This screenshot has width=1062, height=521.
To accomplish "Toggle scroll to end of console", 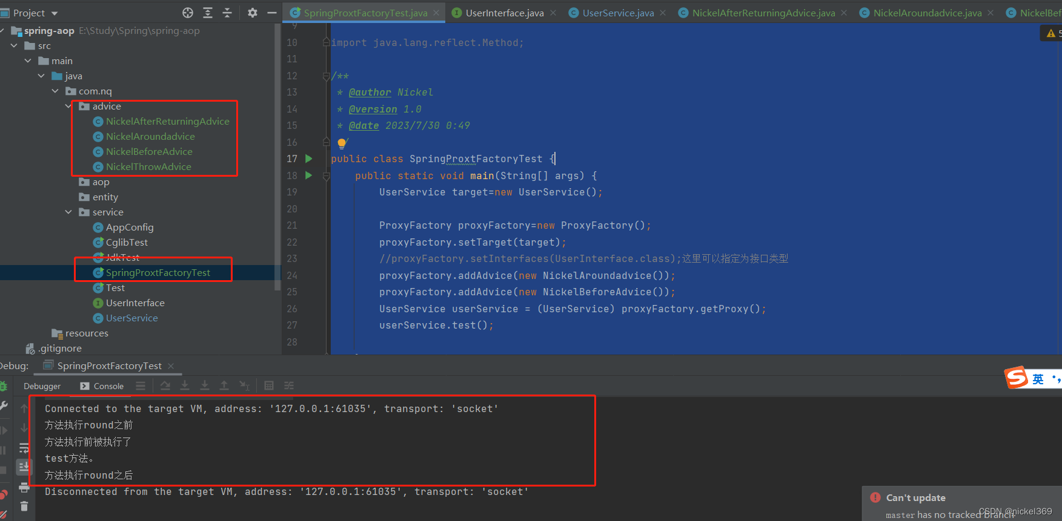I will coord(24,467).
